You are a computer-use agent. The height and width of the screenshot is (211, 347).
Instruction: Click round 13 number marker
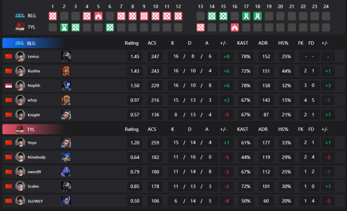pyautogui.click(x=201, y=7)
